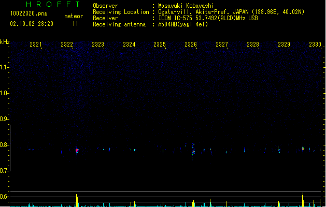326x207 pixels.
Task: Click the 2326 time marker
Action: point(191,45)
